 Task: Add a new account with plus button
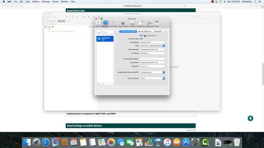pyautogui.click(x=99, y=84)
